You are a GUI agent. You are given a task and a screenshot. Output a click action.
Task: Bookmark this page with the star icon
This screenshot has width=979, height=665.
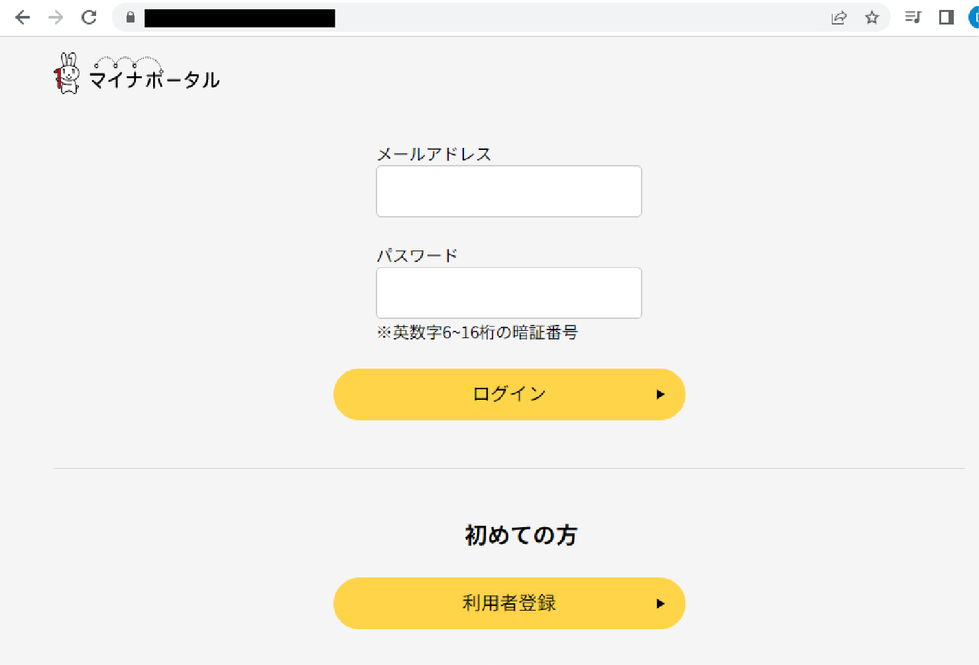[872, 18]
